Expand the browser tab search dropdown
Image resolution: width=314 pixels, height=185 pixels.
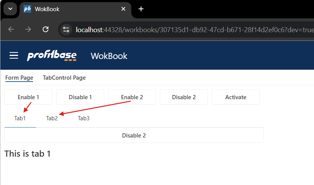coord(10,9)
